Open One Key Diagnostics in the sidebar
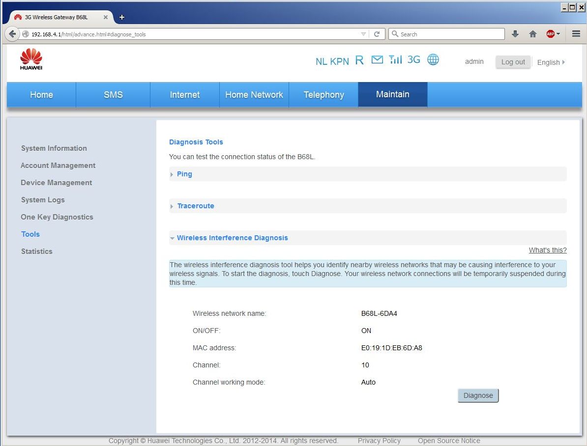Image resolution: width=587 pixels, height=446 pixels. tap(57, 217)
